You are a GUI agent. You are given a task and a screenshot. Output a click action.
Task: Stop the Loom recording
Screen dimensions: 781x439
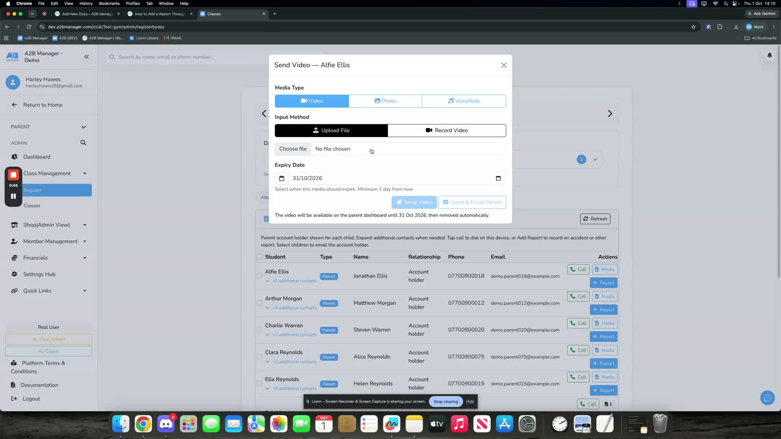tap(13, 175)
